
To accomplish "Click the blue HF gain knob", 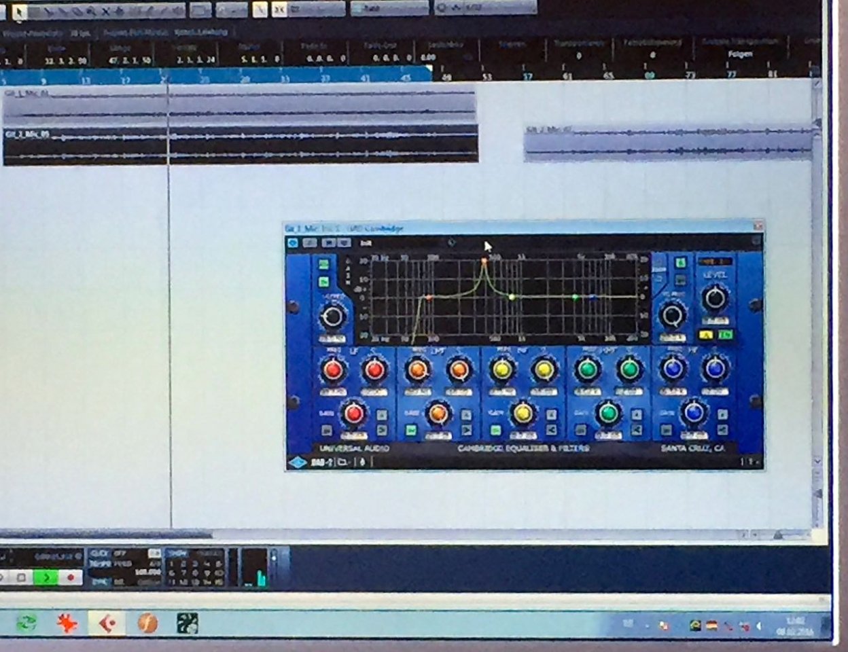I will pos(694,413).
